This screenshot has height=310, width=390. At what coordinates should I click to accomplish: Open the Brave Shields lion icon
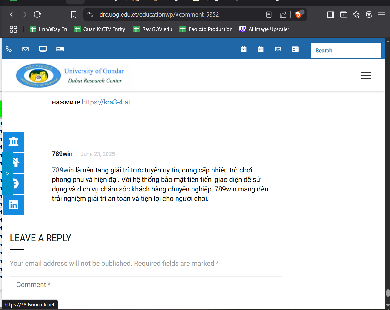(298, 14)
